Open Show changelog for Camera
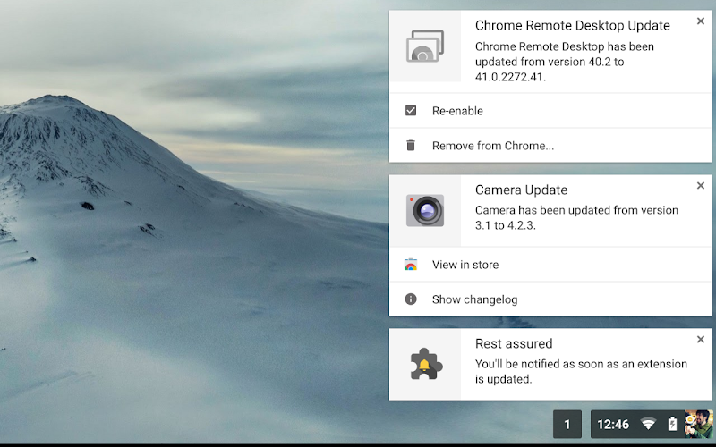 550,299
